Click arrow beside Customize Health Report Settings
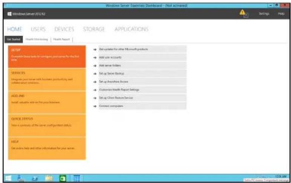 [95, 90]
